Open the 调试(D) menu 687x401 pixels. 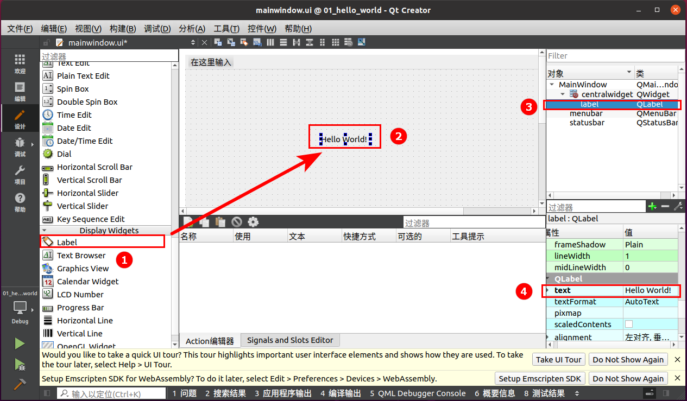tap(157, 29)
